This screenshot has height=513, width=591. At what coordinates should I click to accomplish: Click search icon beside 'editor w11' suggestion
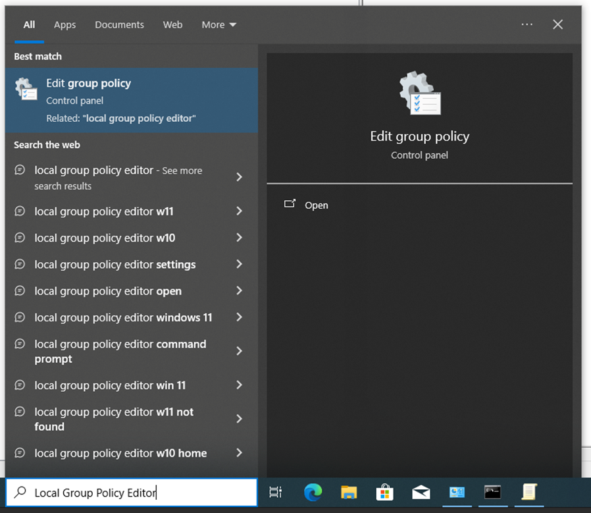click(x=20, y=211)
